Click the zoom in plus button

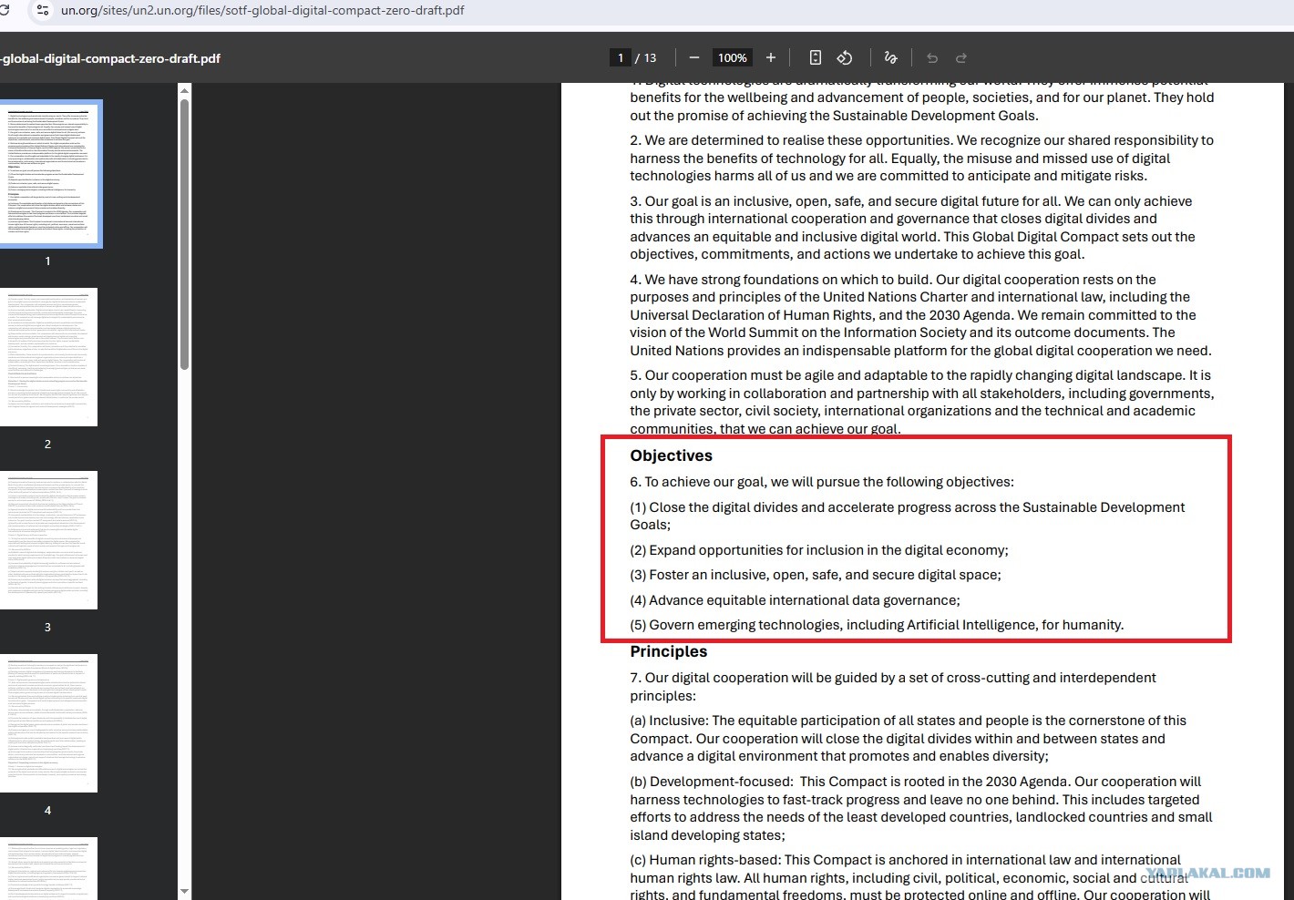[771, 57]
